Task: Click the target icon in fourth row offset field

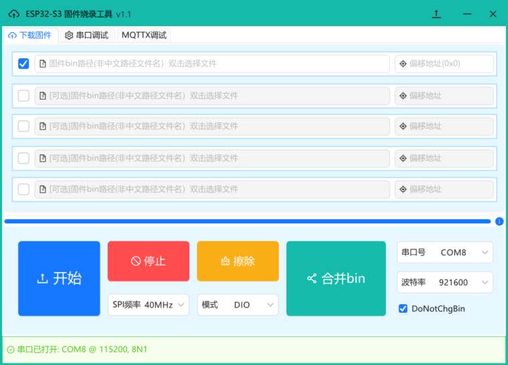Action: [403, 158]
